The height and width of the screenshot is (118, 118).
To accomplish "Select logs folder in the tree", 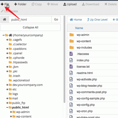I will click(15, 94).
